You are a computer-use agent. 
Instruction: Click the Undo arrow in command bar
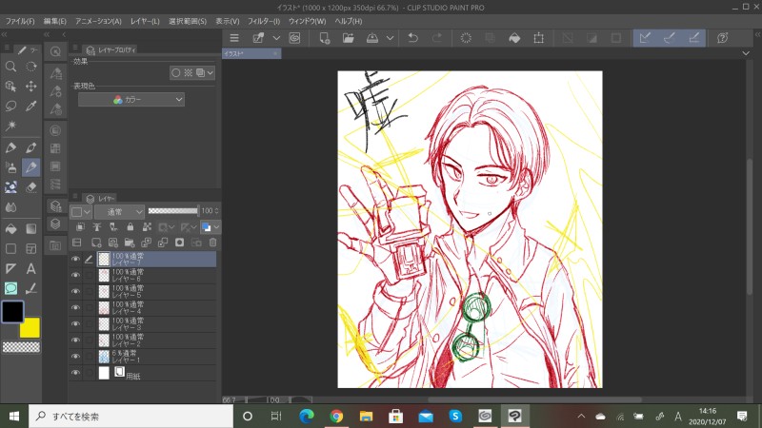413,38
